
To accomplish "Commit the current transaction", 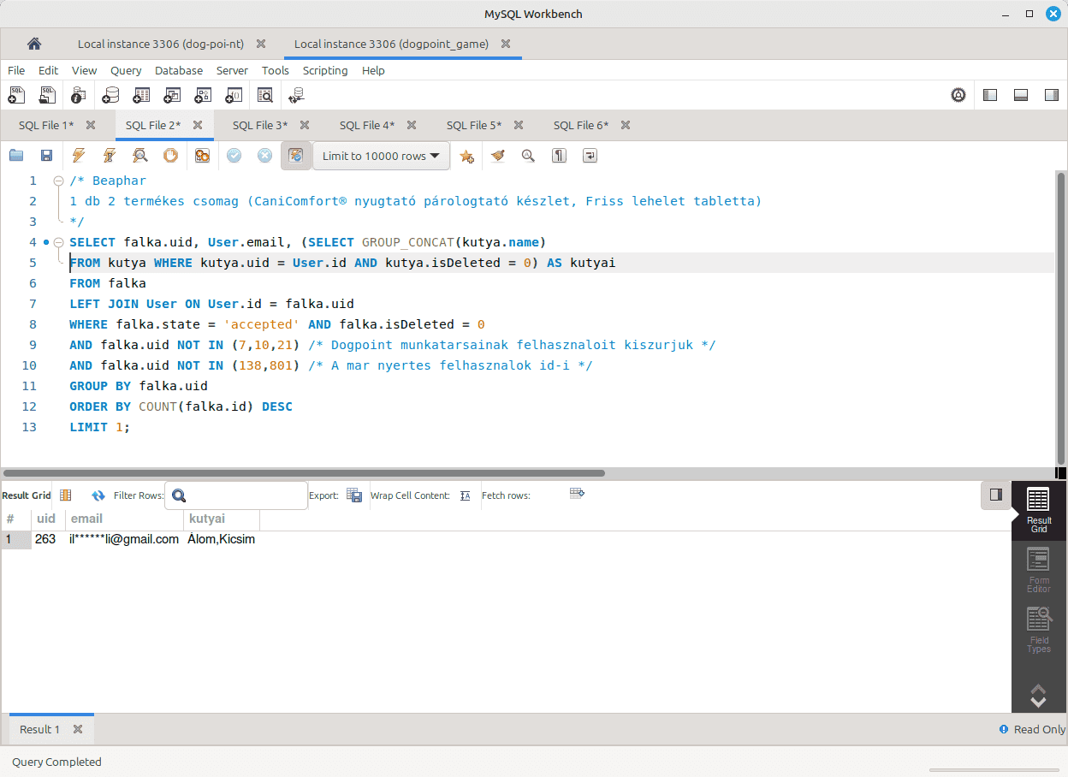I will [x=234, y=156].
